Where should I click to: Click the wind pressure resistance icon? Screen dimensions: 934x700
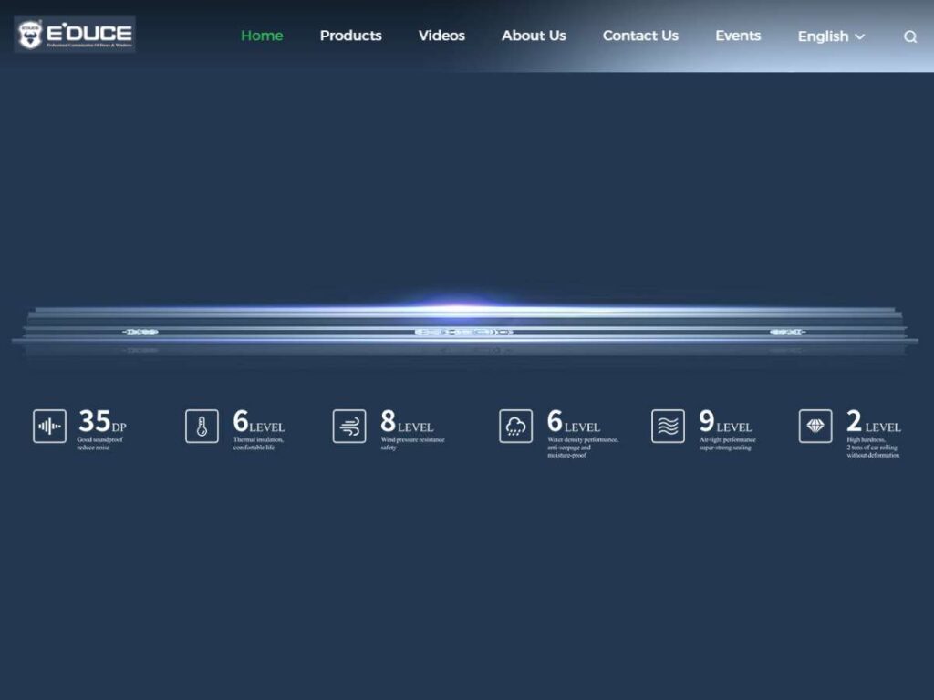click(349, 426)
